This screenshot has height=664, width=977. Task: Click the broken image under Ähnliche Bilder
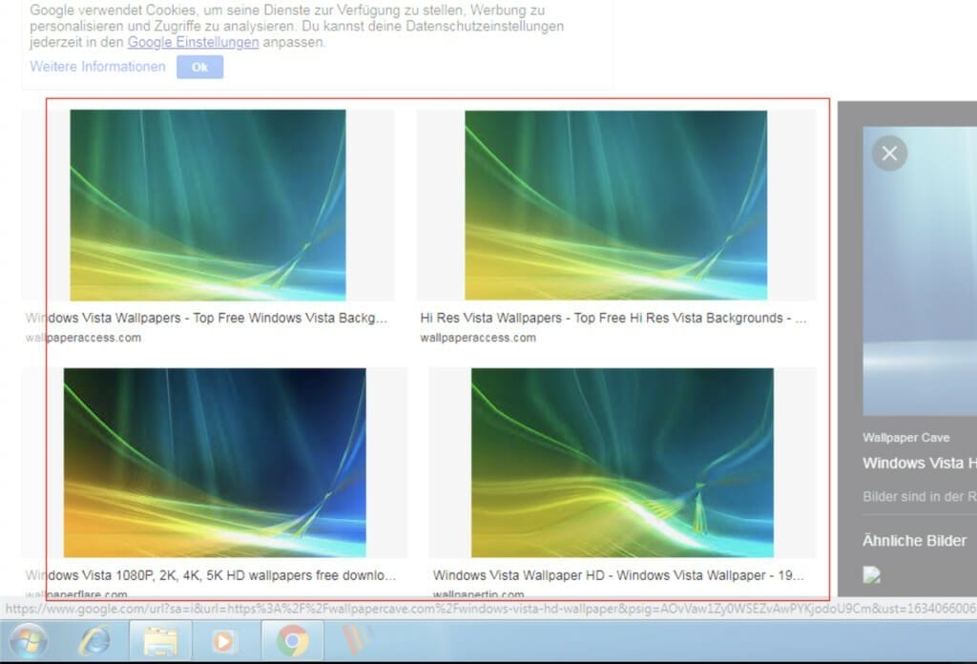point(871,574)
